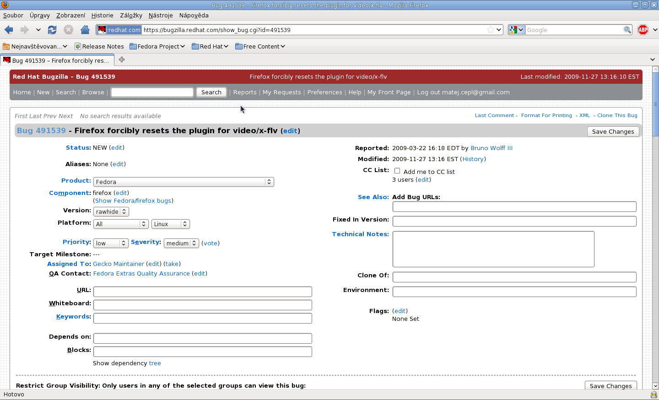The height and width of the screenshot is (400, 659).
Task: Click the redhat.com site identity badge
Action: 119,30
